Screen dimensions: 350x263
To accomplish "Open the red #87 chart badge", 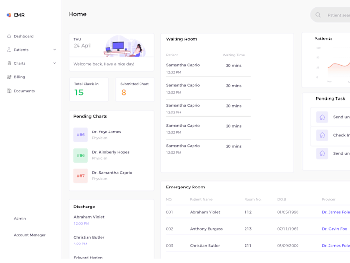I will (x=81, y=176).
